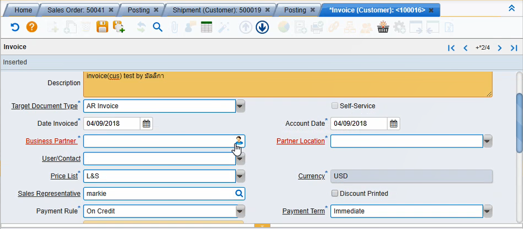Click into the Description text area
523x229 pixels.
tap(288, 84)
